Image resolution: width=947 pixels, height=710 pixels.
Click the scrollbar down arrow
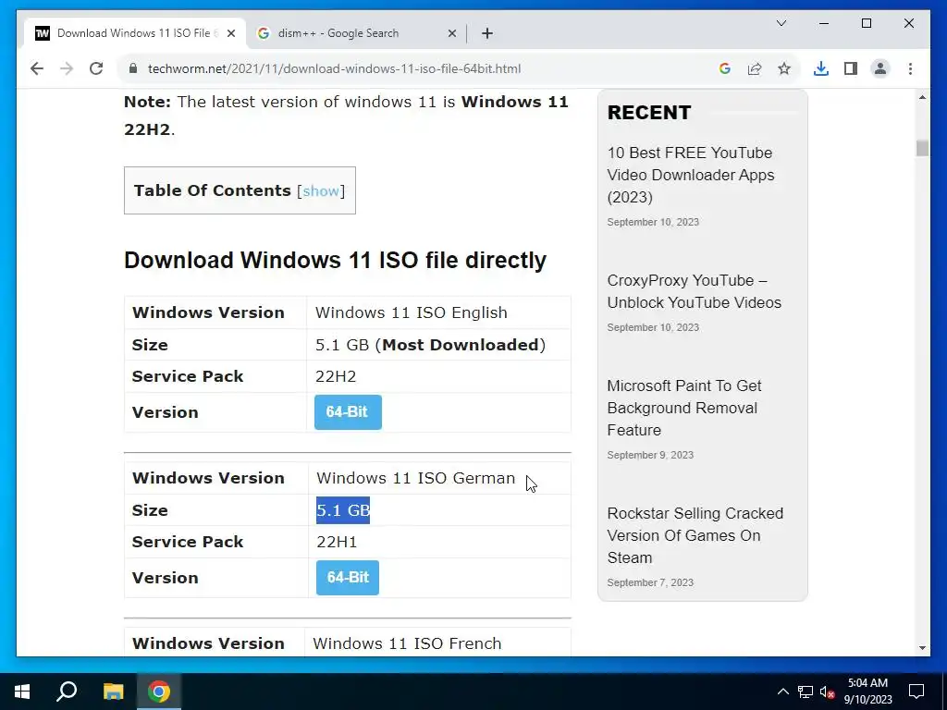coord(922,648)
